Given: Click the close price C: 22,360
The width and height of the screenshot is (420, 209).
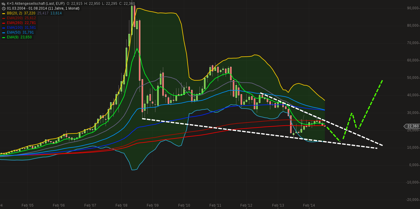Looking at the screenshot, I should [127, 4].
